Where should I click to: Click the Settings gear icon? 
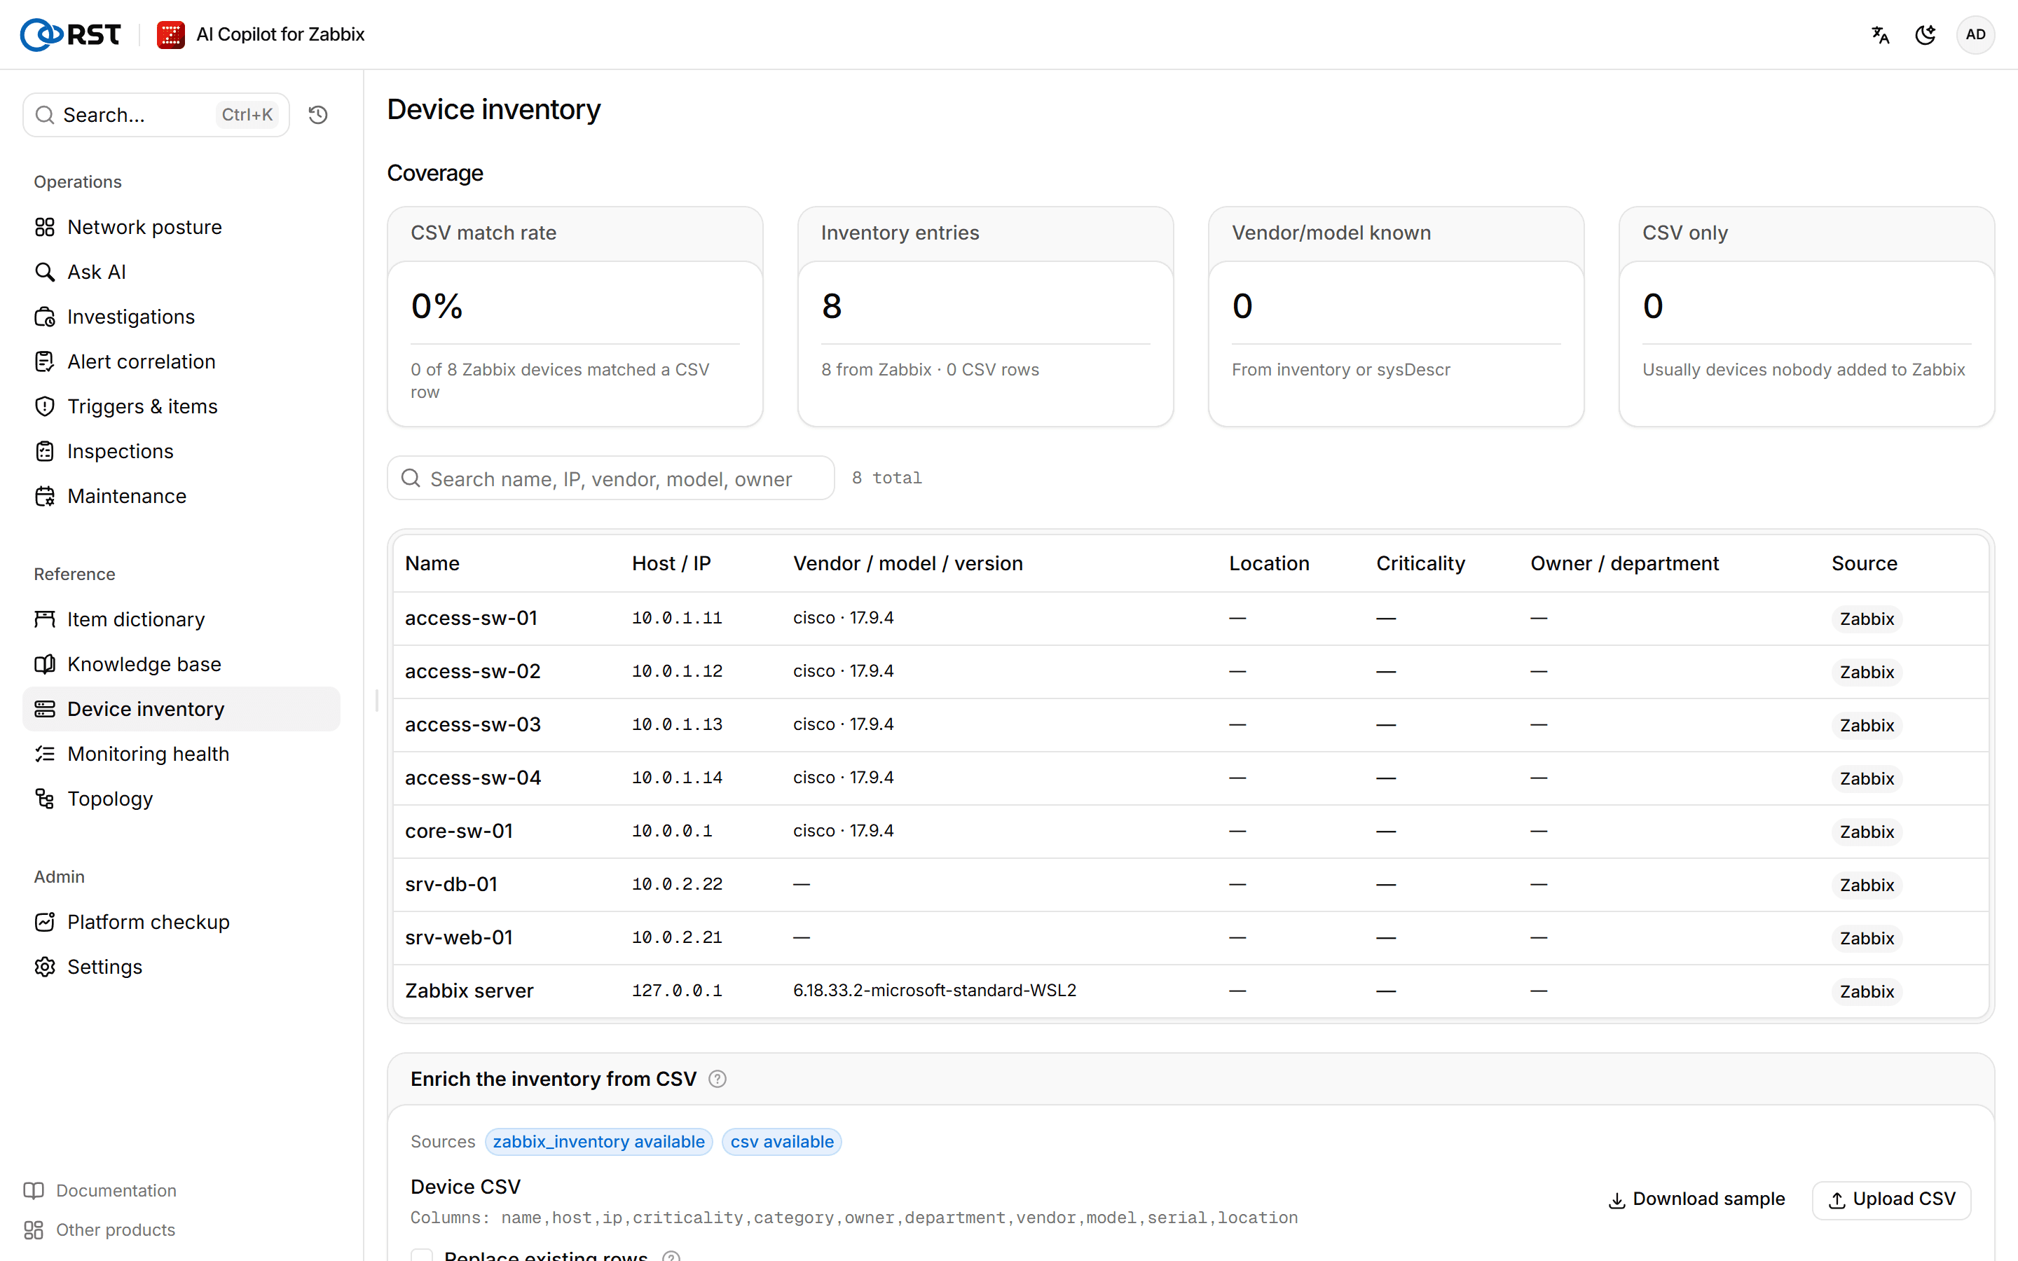[45, 967]
